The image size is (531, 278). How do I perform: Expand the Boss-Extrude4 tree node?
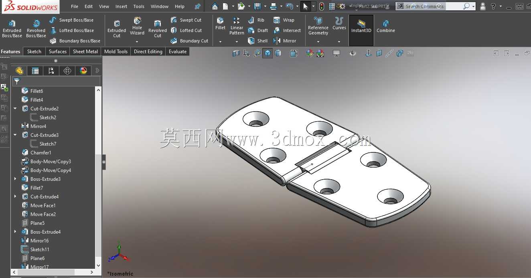15,232
